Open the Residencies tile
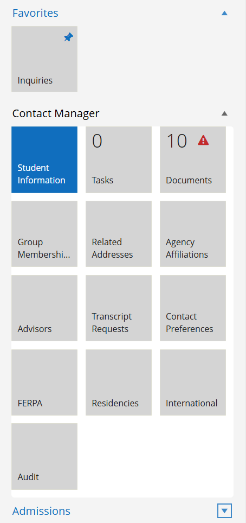 point(119,382)
